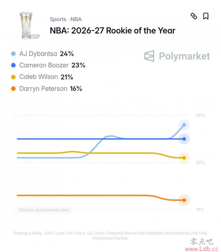Select Cameron Boozer's dark blue legend dot
The width and height of the screenshot is (221, 252).
(13, 65)
